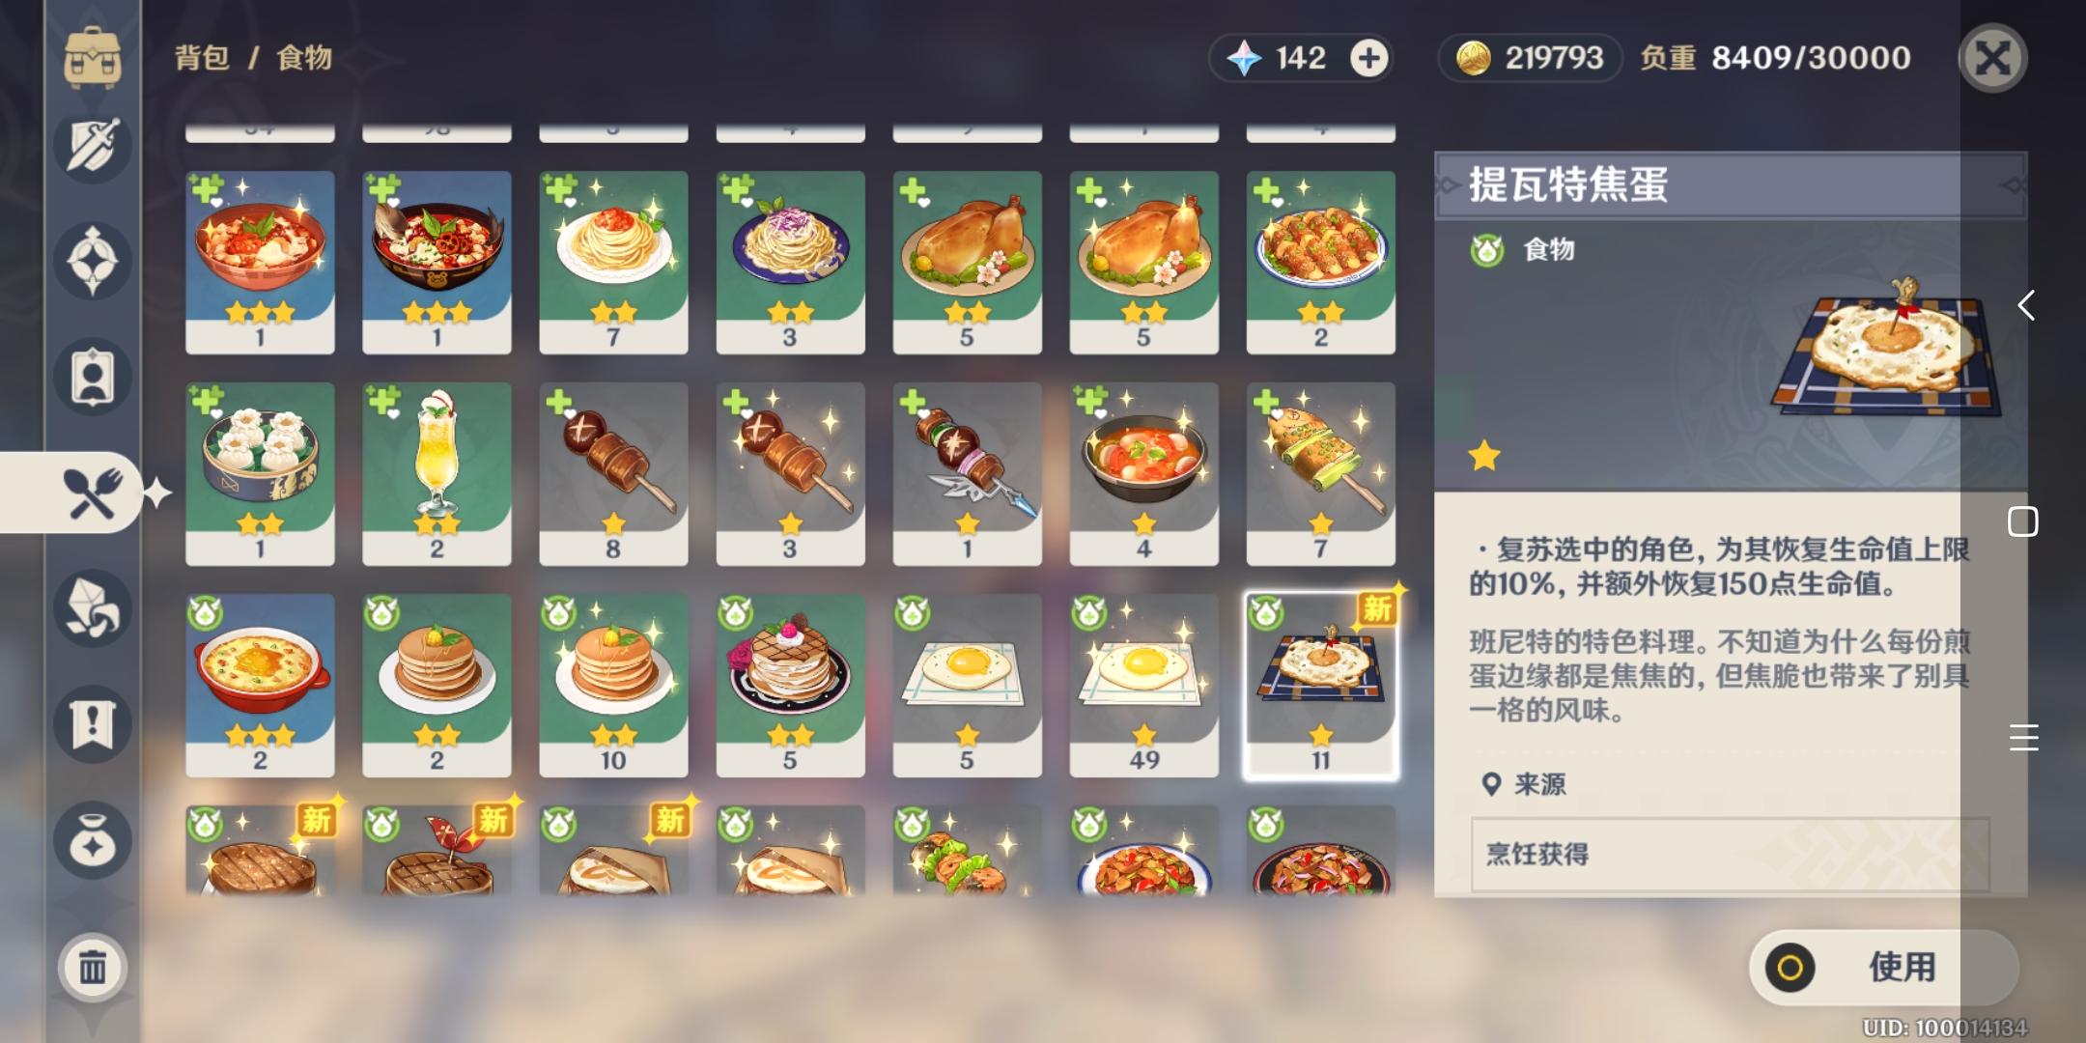
Task: Click the backpack icon at top left
Action: coord(93,56)
